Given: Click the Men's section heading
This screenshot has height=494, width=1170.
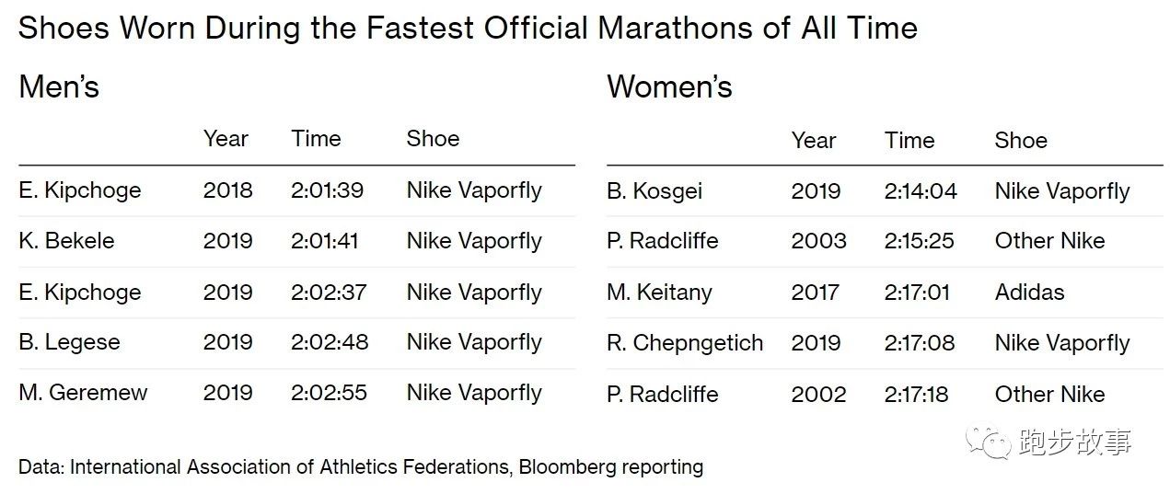Looking at the screenshot, I should 59,87.
